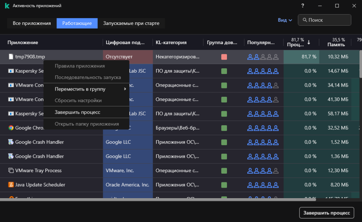Click the VMware Tray Process icon
This screenshot has width=362, height=222.
[11, 170]
